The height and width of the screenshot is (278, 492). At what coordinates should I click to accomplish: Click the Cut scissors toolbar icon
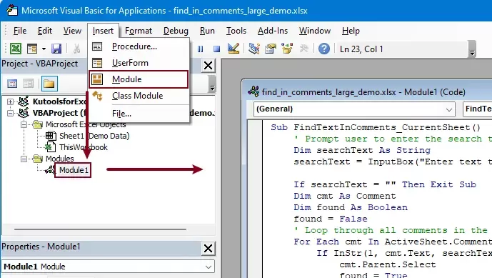76,49
